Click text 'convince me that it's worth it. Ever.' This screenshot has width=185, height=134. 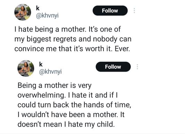pyautogui.click(x=72, y=49)
